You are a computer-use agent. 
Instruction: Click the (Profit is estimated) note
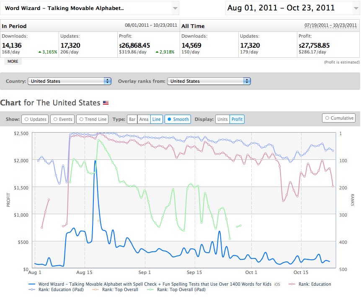pos(342,62)
